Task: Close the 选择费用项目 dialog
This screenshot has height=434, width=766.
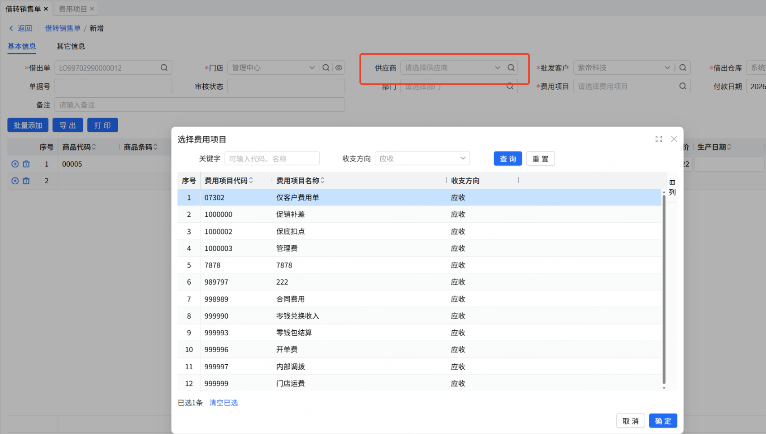Action: pos(674,139)
